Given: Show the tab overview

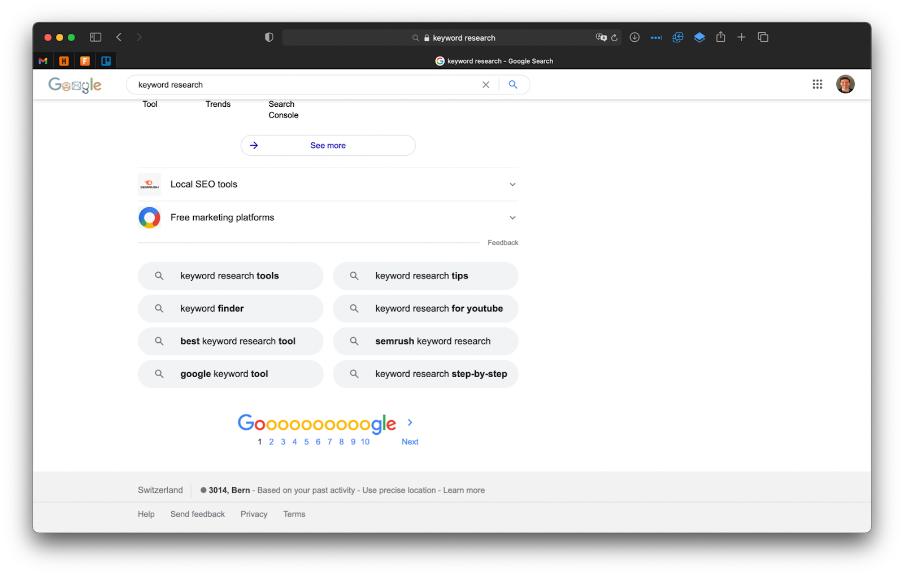Looking at the screenshot, I should coord(763,37).
